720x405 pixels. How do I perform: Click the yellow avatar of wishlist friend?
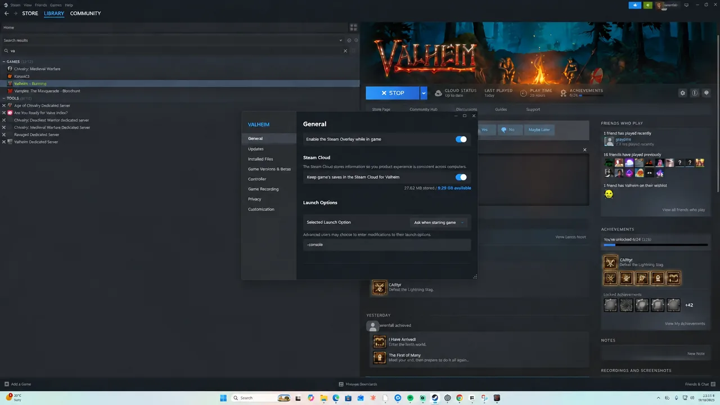point(609,194)
